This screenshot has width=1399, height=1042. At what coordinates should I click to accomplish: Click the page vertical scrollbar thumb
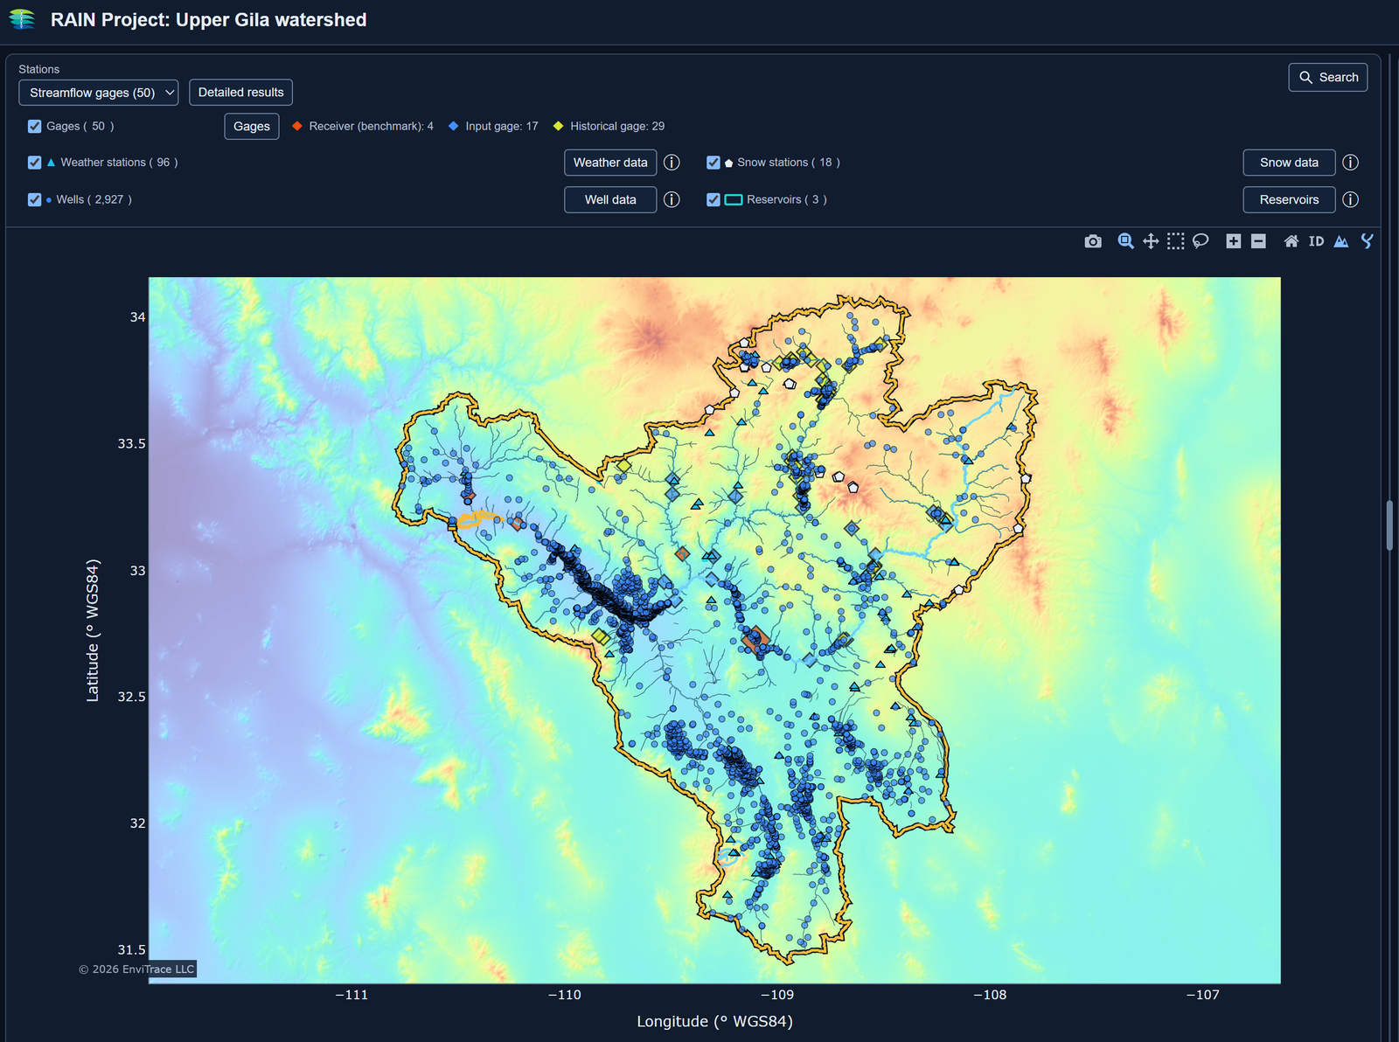click(x=1389, y=524)
